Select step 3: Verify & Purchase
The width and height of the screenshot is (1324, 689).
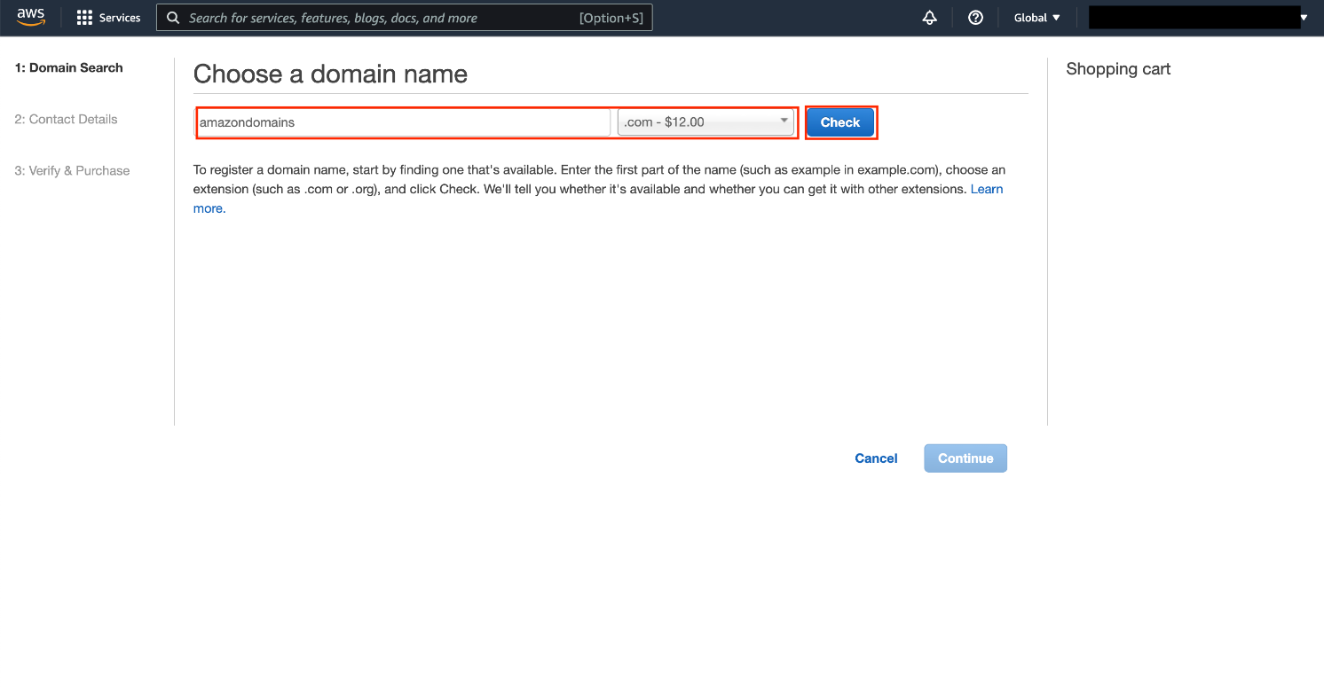pos(72,170)
